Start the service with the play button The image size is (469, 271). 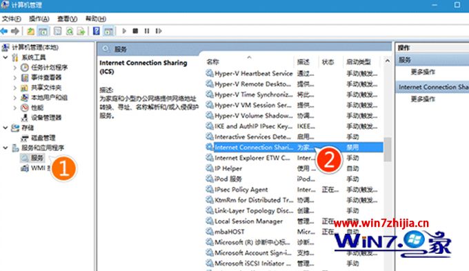pyautogui.click(x=124, y=31)
